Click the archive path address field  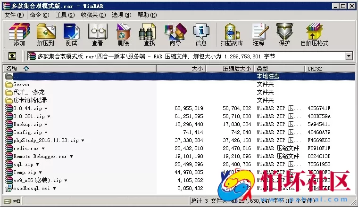tap(186, 56)
